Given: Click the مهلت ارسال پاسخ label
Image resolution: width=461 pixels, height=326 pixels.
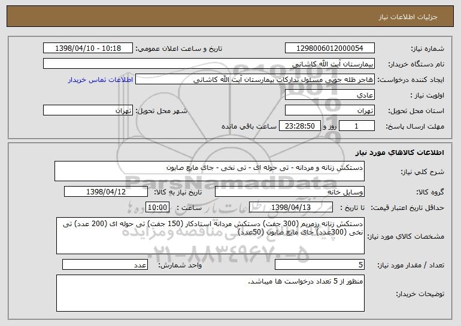Looking at the screenshot, I should pos(415,126).
